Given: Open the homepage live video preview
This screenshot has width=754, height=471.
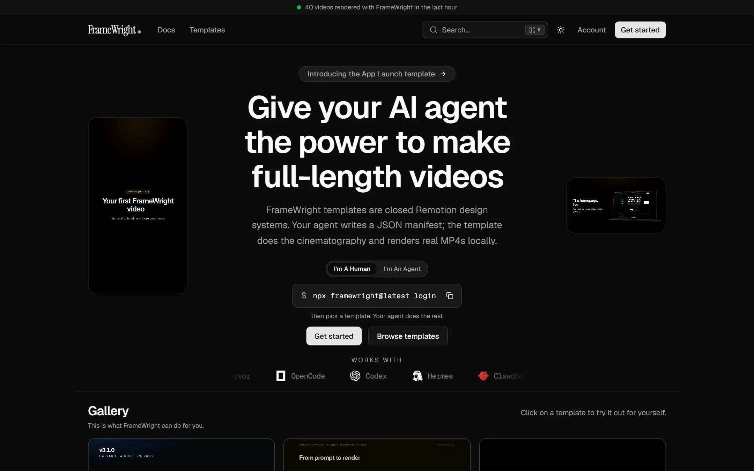Looking at the screenshot, I should coord(616,205).
